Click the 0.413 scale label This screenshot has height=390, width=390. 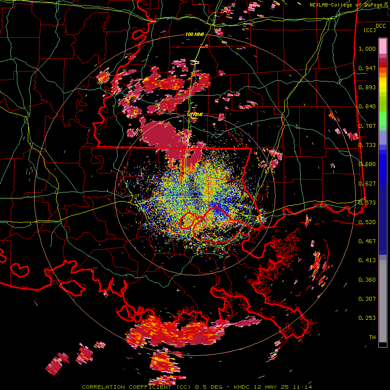[x=367, y=260]
